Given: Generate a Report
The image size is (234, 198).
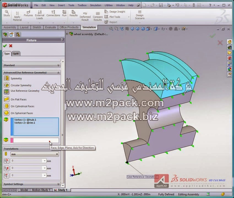Looking at the screenshot, I should pos(111,22).
